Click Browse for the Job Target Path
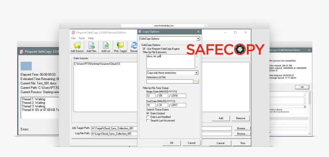Viewport: 329px width, 157px height. pyautogui.click(x=242, y=128)
